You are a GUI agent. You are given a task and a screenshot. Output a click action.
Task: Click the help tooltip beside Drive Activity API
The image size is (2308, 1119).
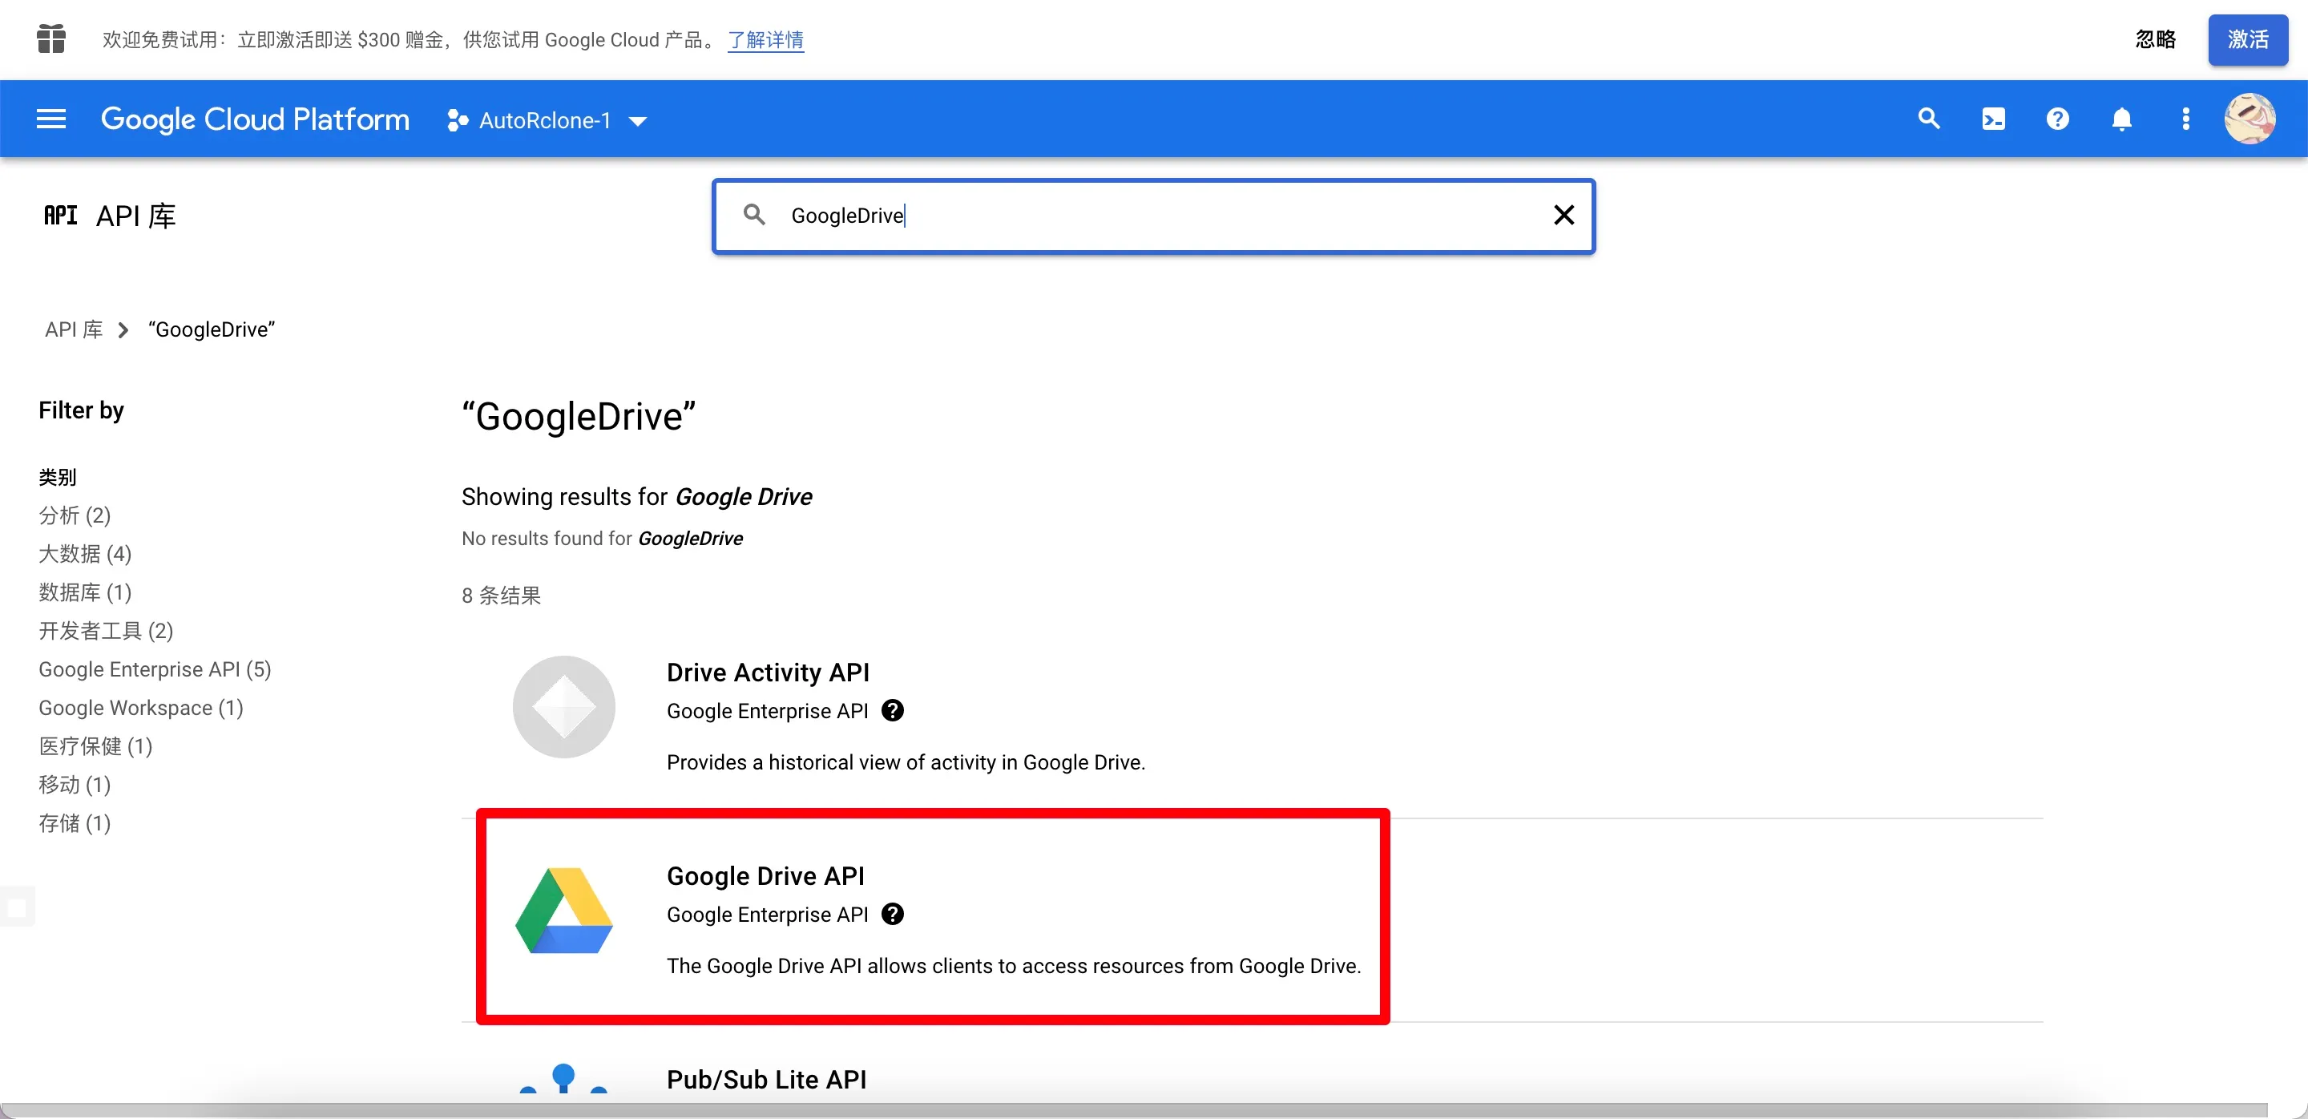point(893,710)
